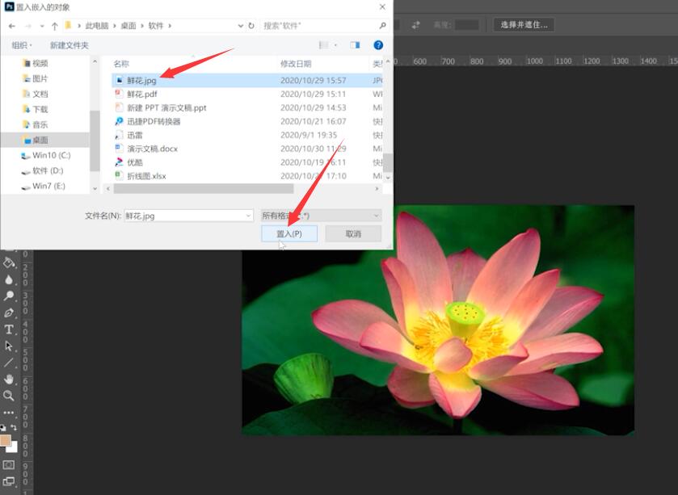
Task: Select the Horizontal Type tool
Action: tap(9, 329)
